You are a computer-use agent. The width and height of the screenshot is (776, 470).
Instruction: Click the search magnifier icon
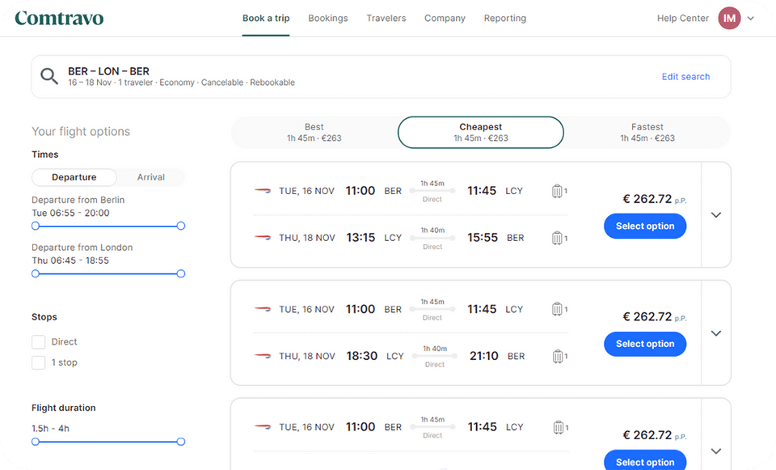tap(49, 77)
